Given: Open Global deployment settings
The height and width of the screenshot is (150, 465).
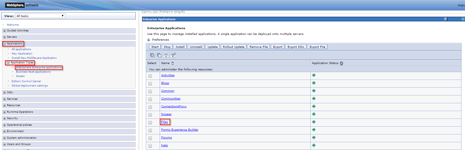Looking at the screenshot, I should [30, 86].
